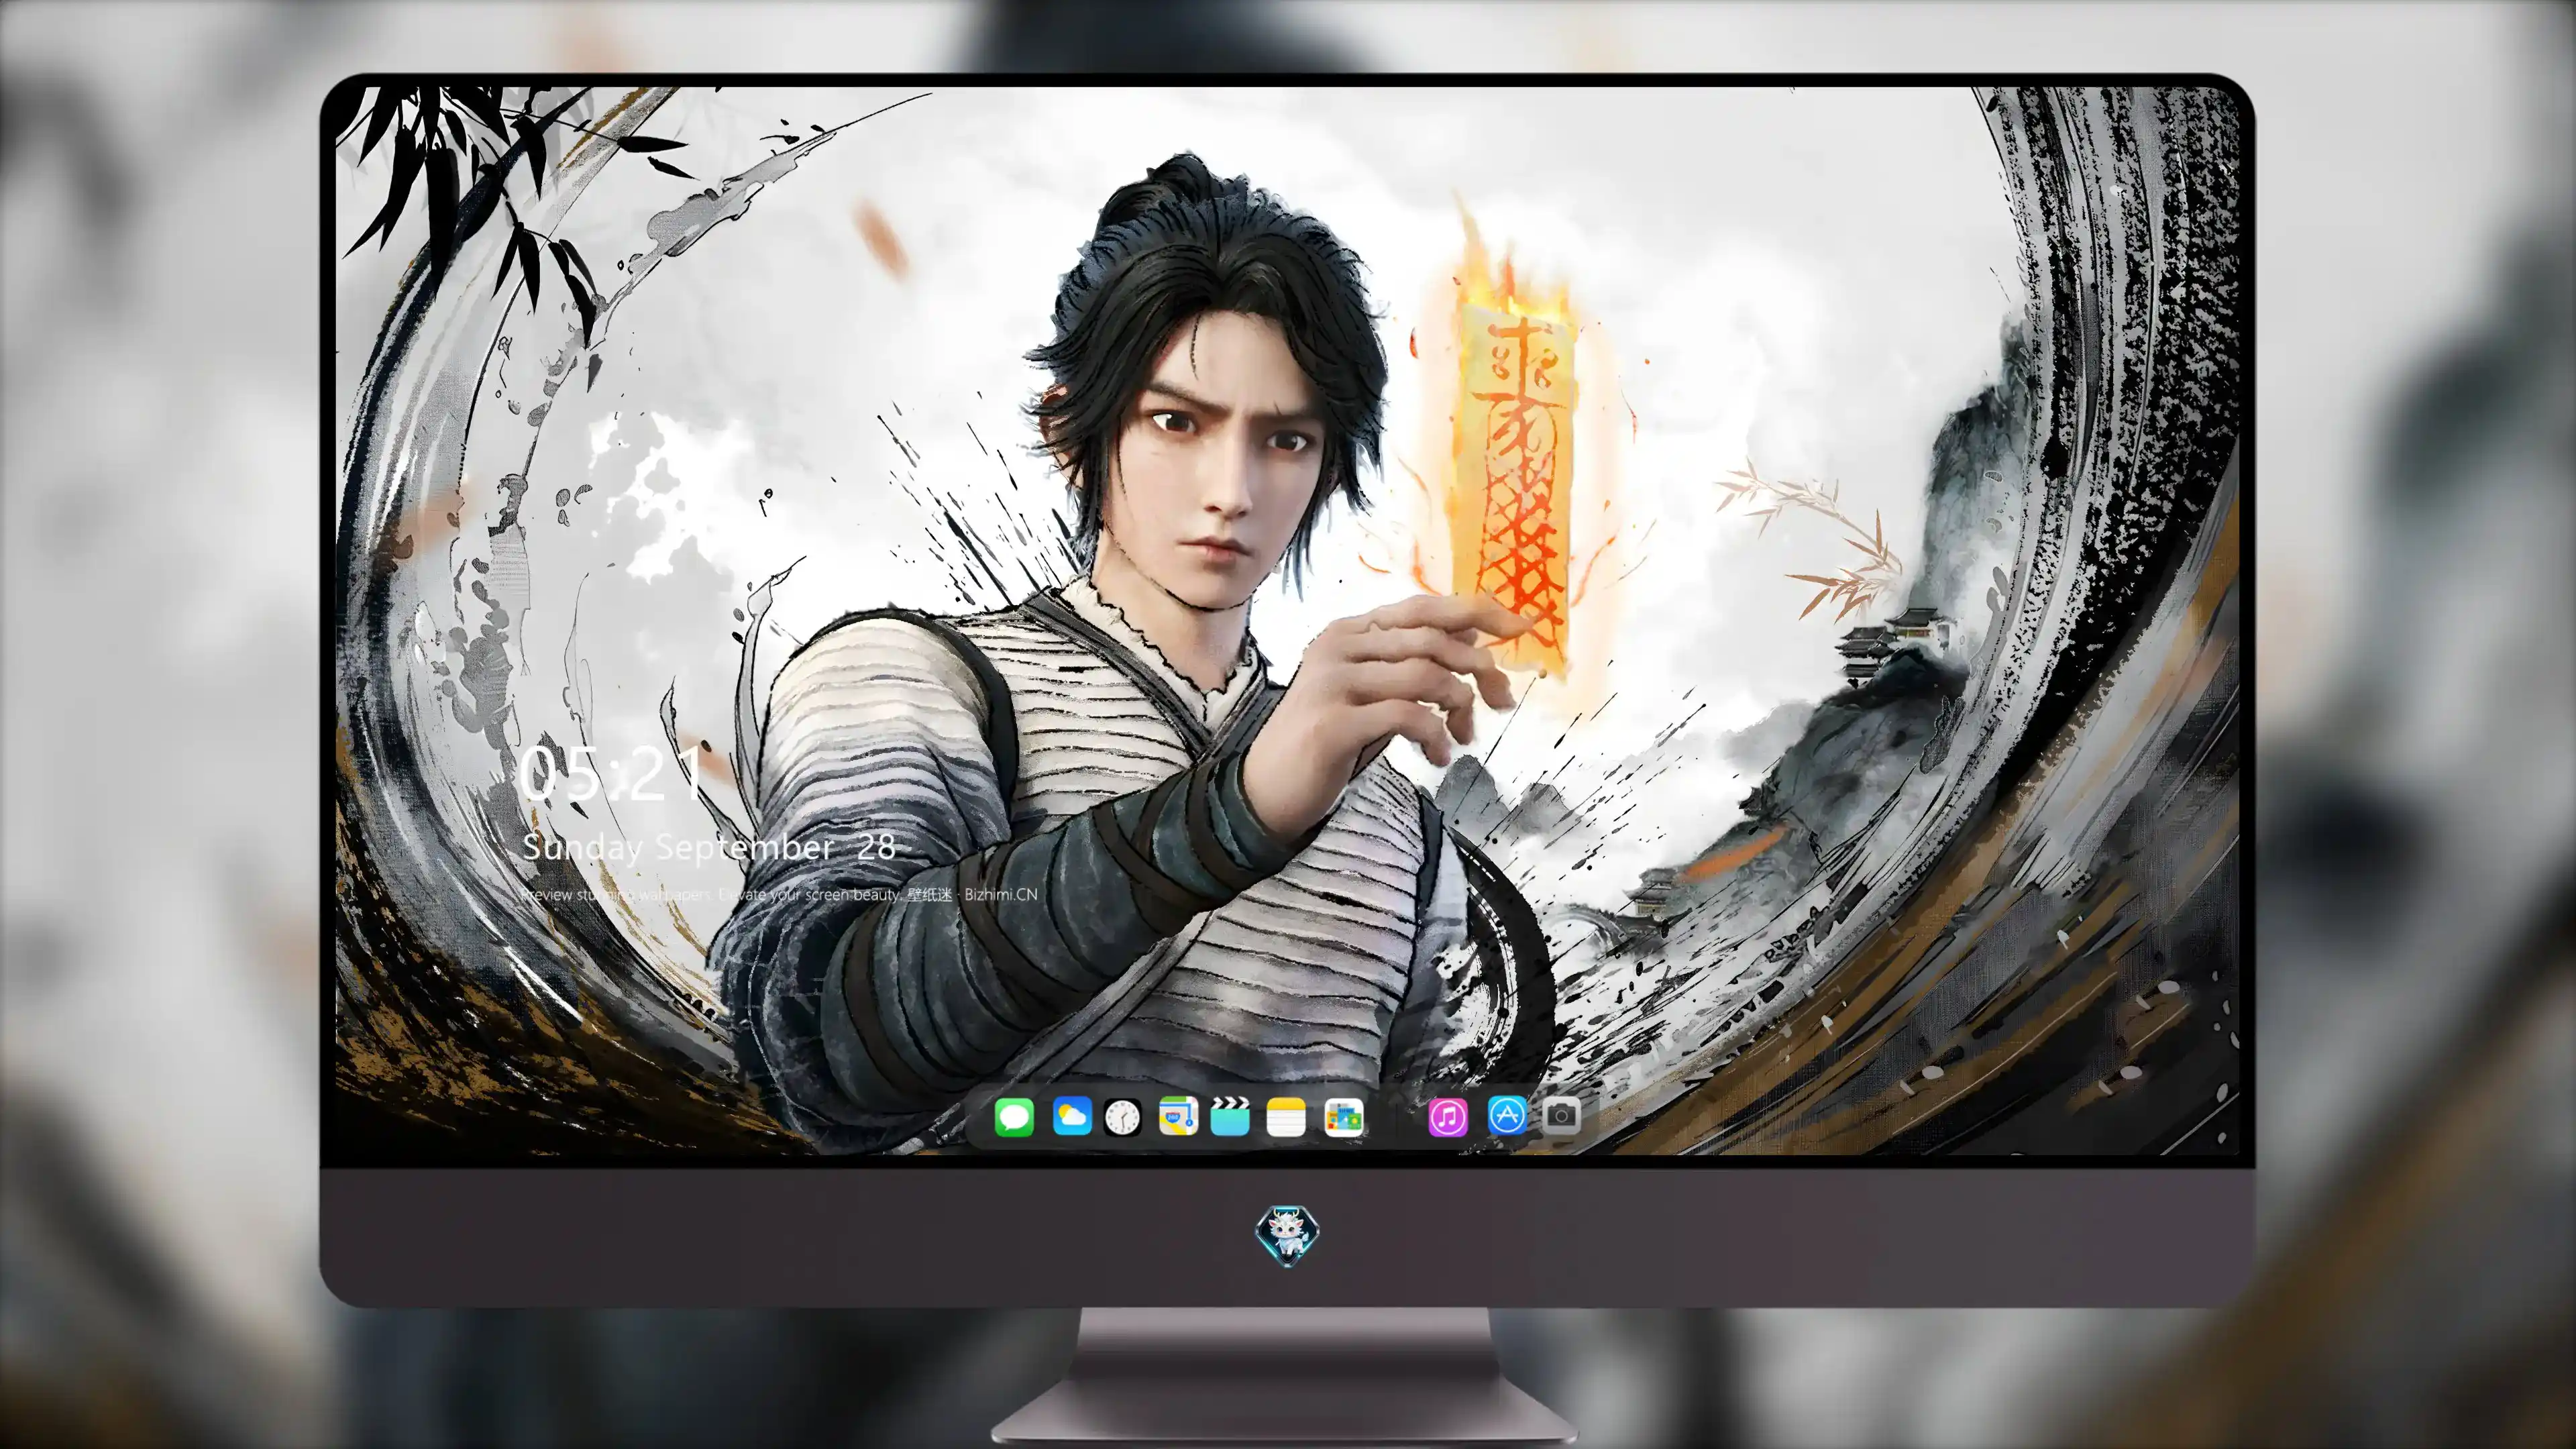
Task: Open the gray Camera app in the dock
Action: [x=1561, y=1116]
